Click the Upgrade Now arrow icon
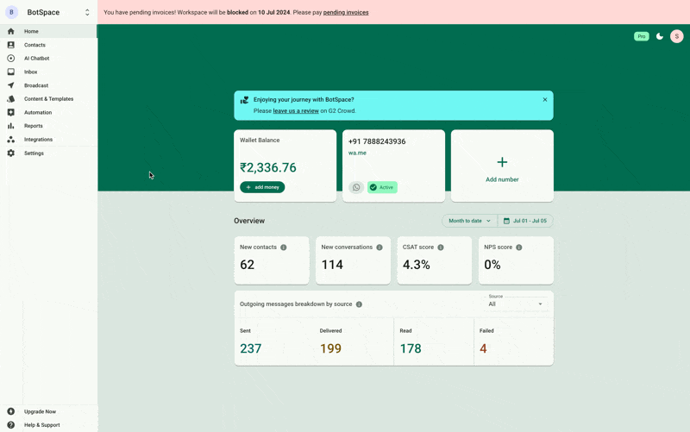690x432 pixels. coord(11,411)
